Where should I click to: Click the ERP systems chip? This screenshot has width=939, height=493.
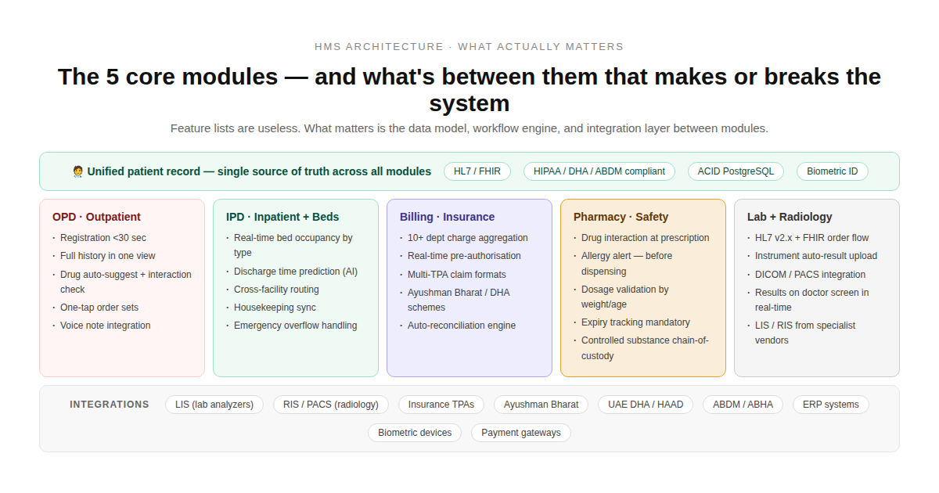(831, 405)
